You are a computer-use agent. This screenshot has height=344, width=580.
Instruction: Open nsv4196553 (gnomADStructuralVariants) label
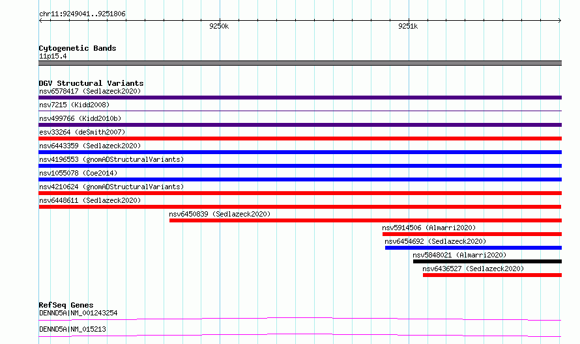pyautogui.click(x=111, y=159)
